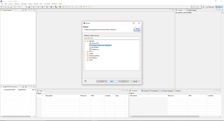Switch to IoT Sensor Support tab
This screenshot has width=224, height=121.
click(x=166, y=91)
